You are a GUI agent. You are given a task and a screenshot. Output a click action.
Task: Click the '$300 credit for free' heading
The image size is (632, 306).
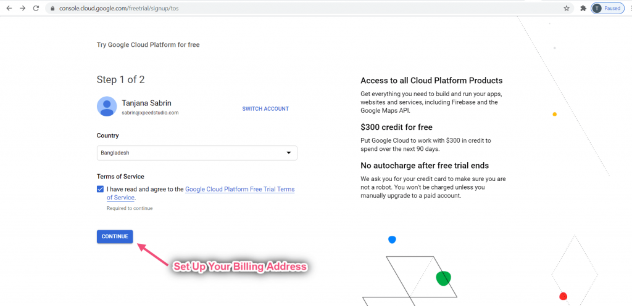coord(396,127)
